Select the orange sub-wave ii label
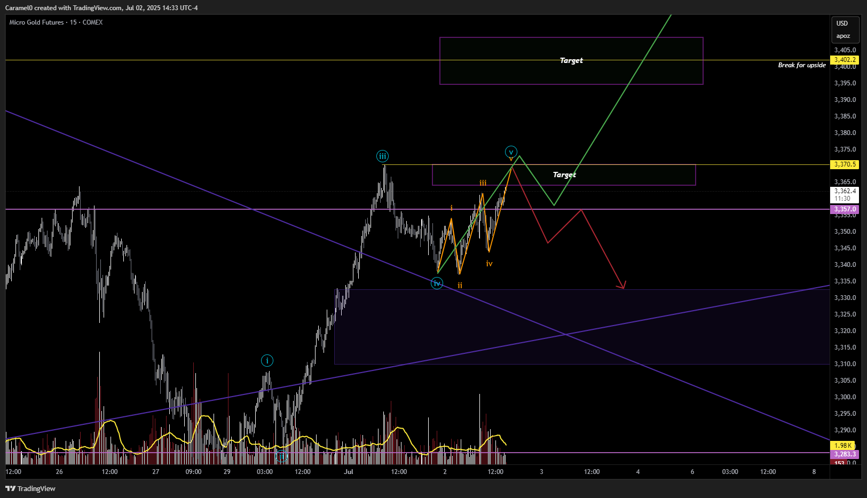This screenshot has width=867, height=498. [460, 286]
